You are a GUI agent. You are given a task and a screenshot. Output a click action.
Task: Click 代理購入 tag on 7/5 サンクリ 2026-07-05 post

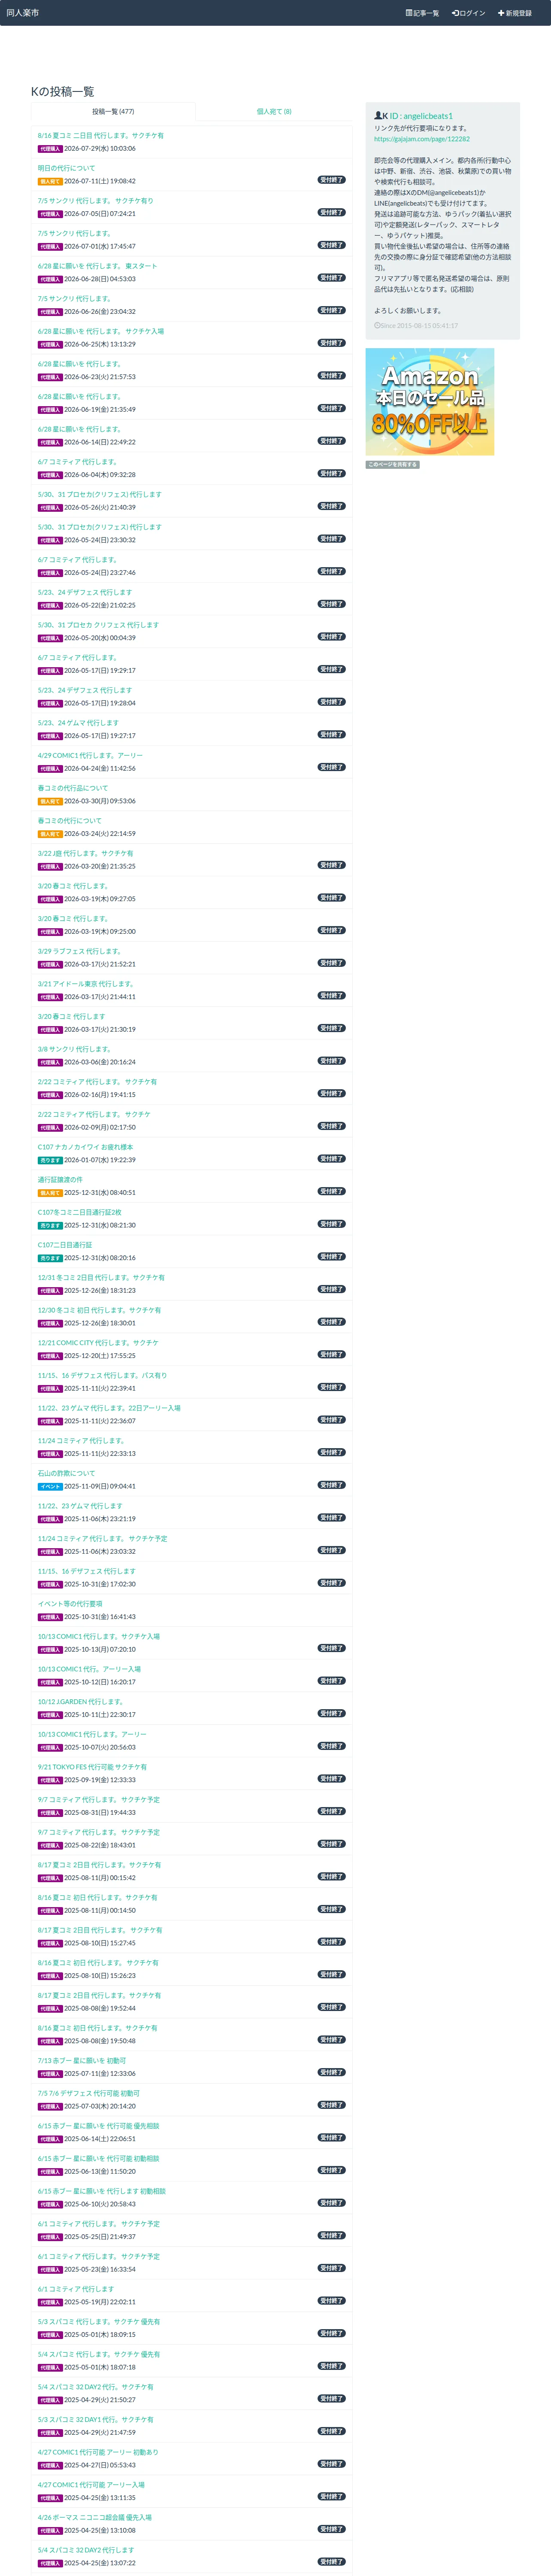tap(50, 214)
